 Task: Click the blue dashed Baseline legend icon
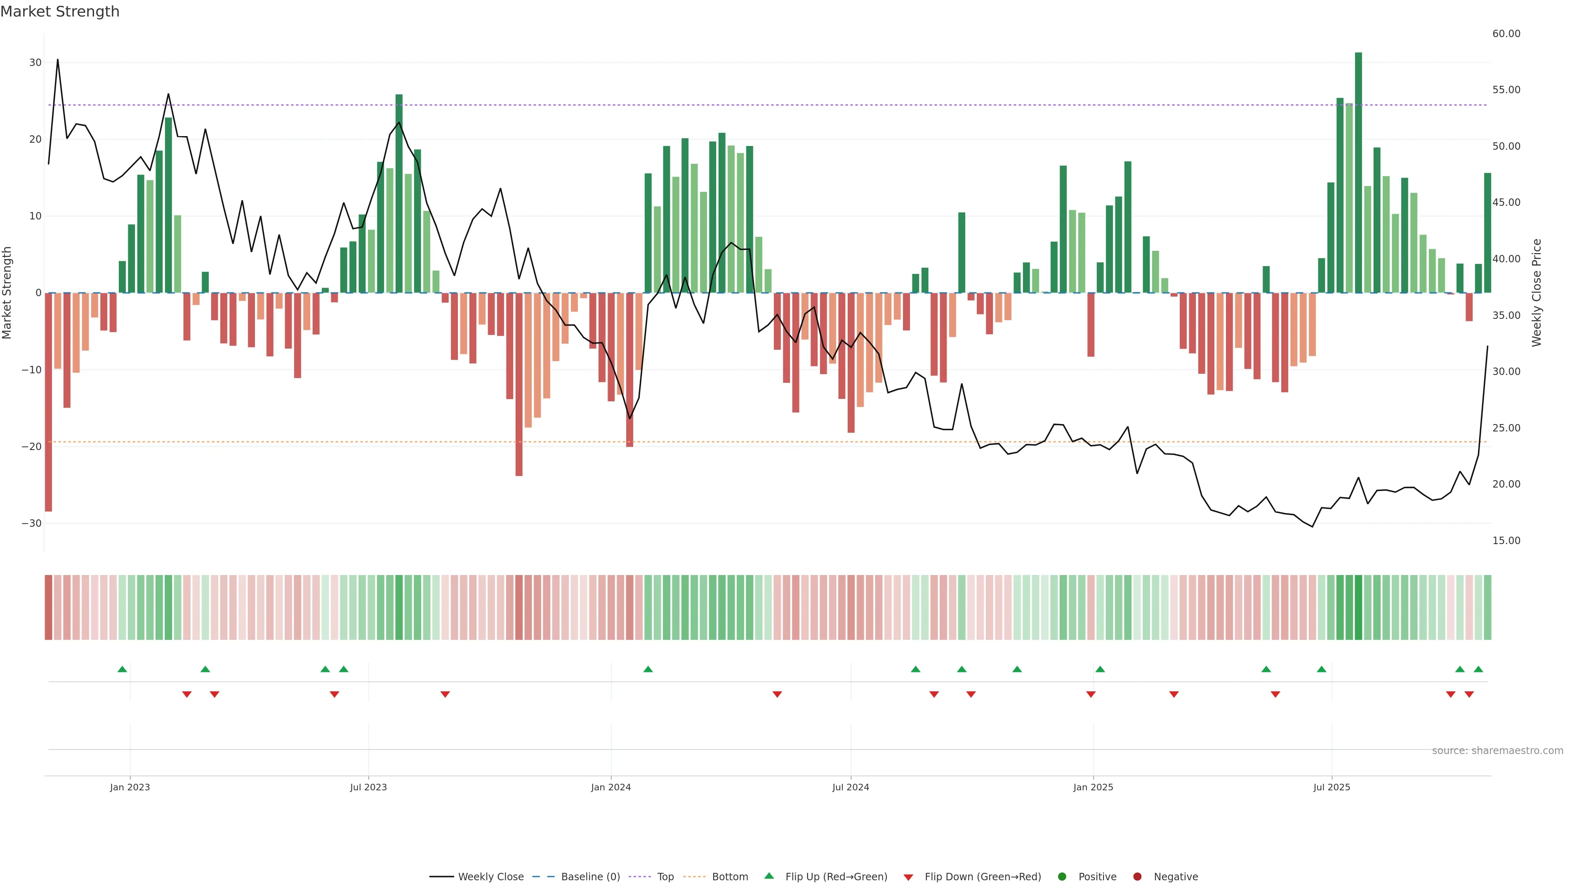coord(543,877)
